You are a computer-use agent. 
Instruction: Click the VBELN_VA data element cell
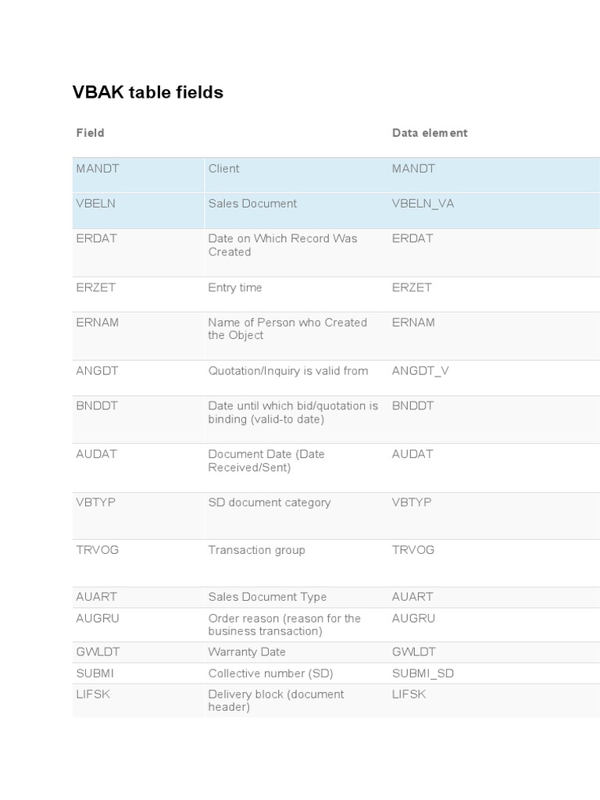pyautogui.click(x=423, y=204)
